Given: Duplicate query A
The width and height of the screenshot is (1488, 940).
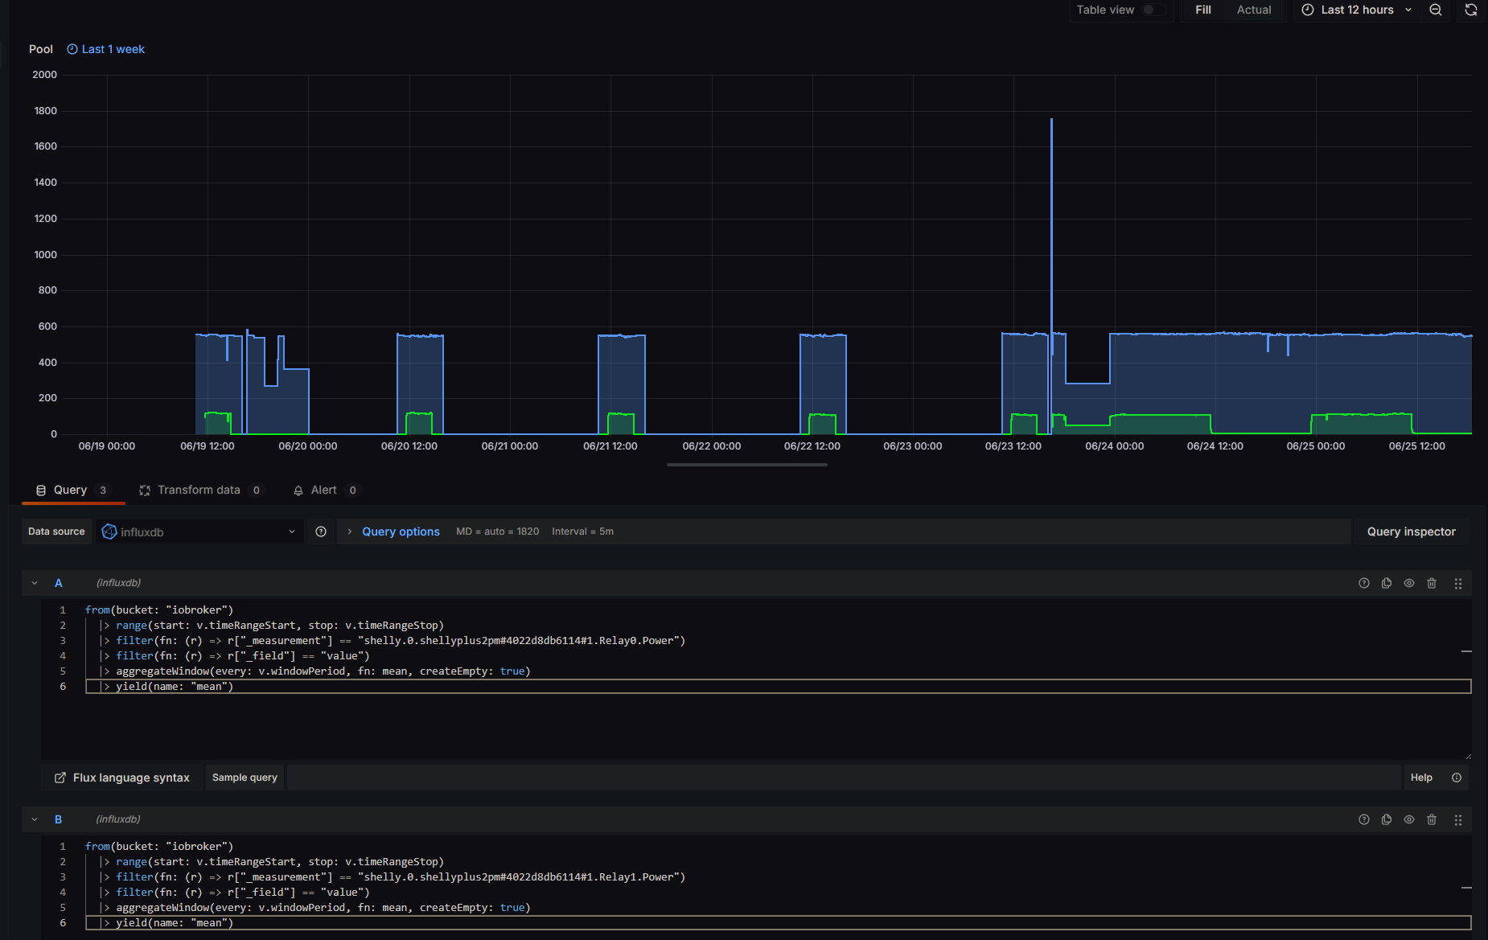Looking at the screenshot, I should click(x=1387, y=583).
